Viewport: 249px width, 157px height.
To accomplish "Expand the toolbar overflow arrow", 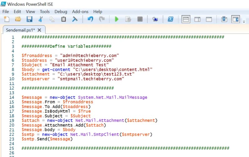I will pos(244,22).
